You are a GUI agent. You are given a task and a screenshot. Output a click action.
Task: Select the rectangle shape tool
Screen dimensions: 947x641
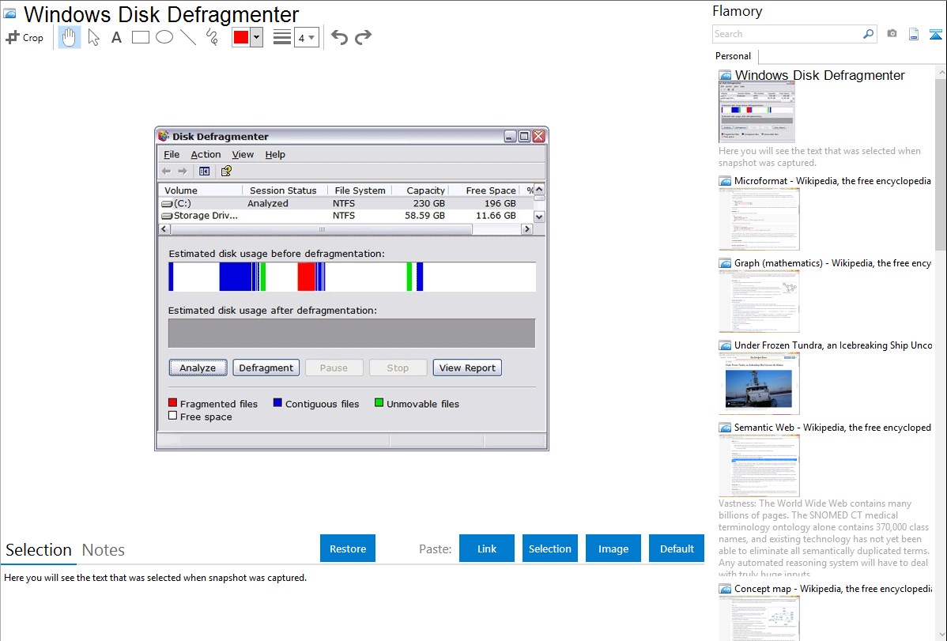(141, 37)
